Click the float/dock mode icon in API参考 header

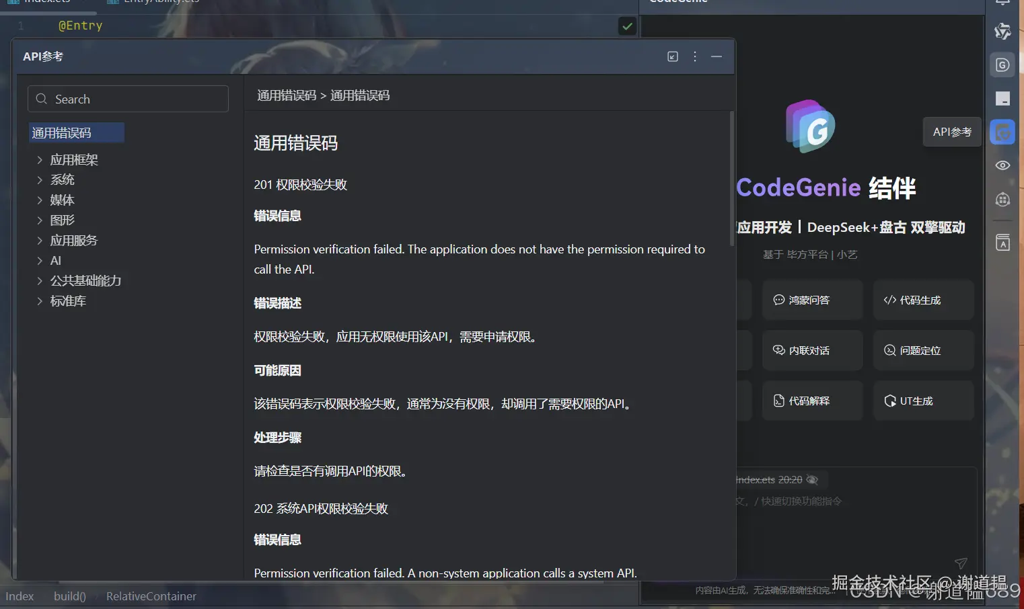(x=673, y=56)
